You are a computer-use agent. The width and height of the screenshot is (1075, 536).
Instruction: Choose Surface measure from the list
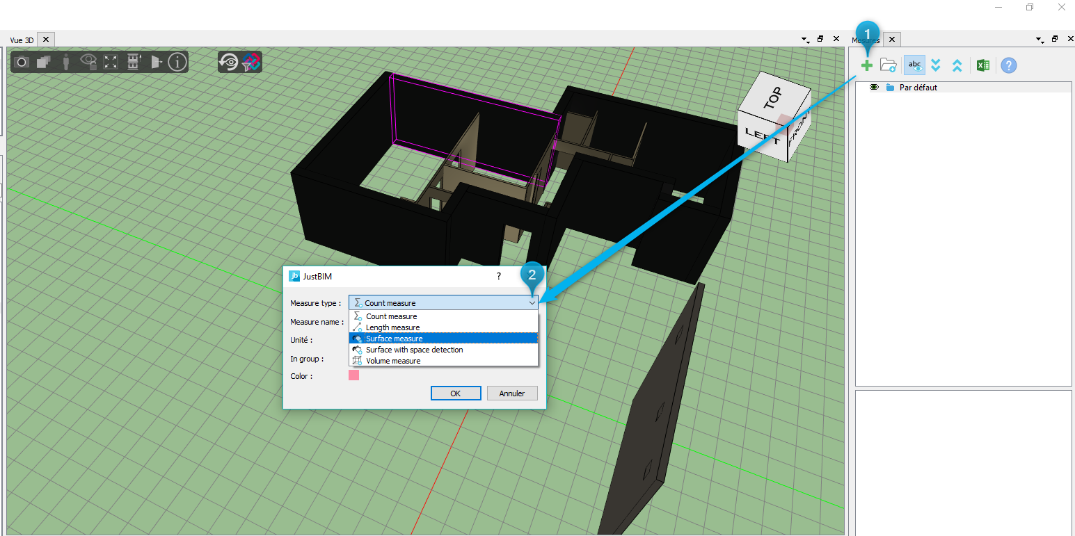click(443, 339)
